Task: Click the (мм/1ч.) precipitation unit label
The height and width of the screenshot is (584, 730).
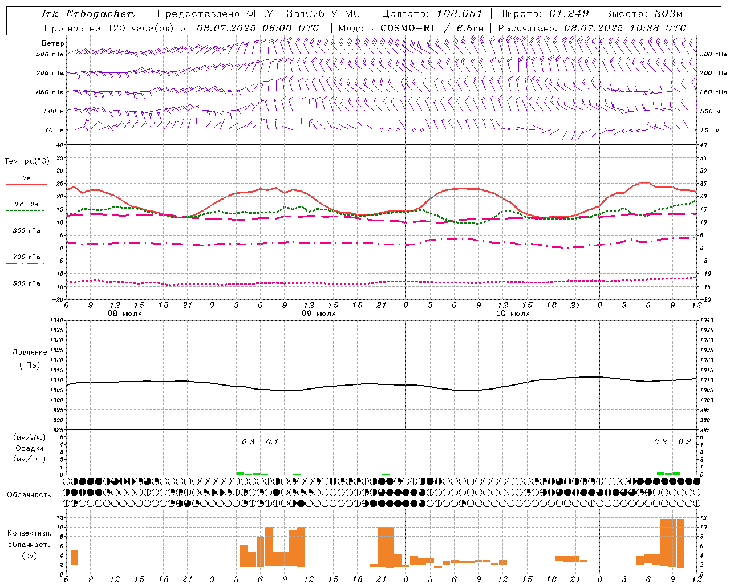Action: click(x=30, y=459)
